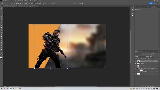Viewport: 160px width, 90px height.
Task: Toggle Quick Mask mode icon
Action: [2, 60]
